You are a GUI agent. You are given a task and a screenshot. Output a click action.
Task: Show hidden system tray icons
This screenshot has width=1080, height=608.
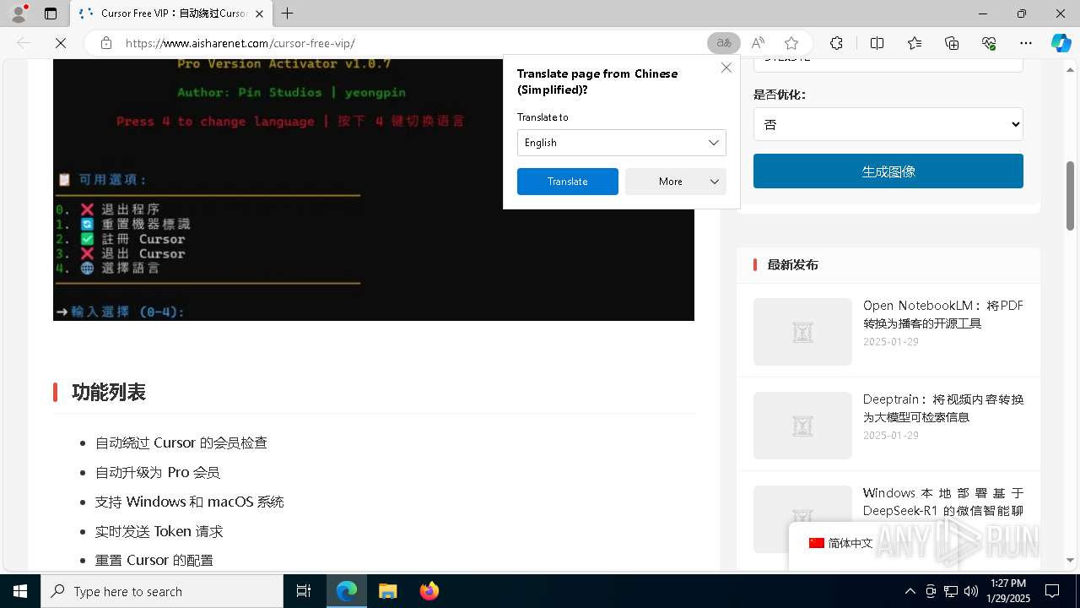pyautogui.click(x=910, y=591)
